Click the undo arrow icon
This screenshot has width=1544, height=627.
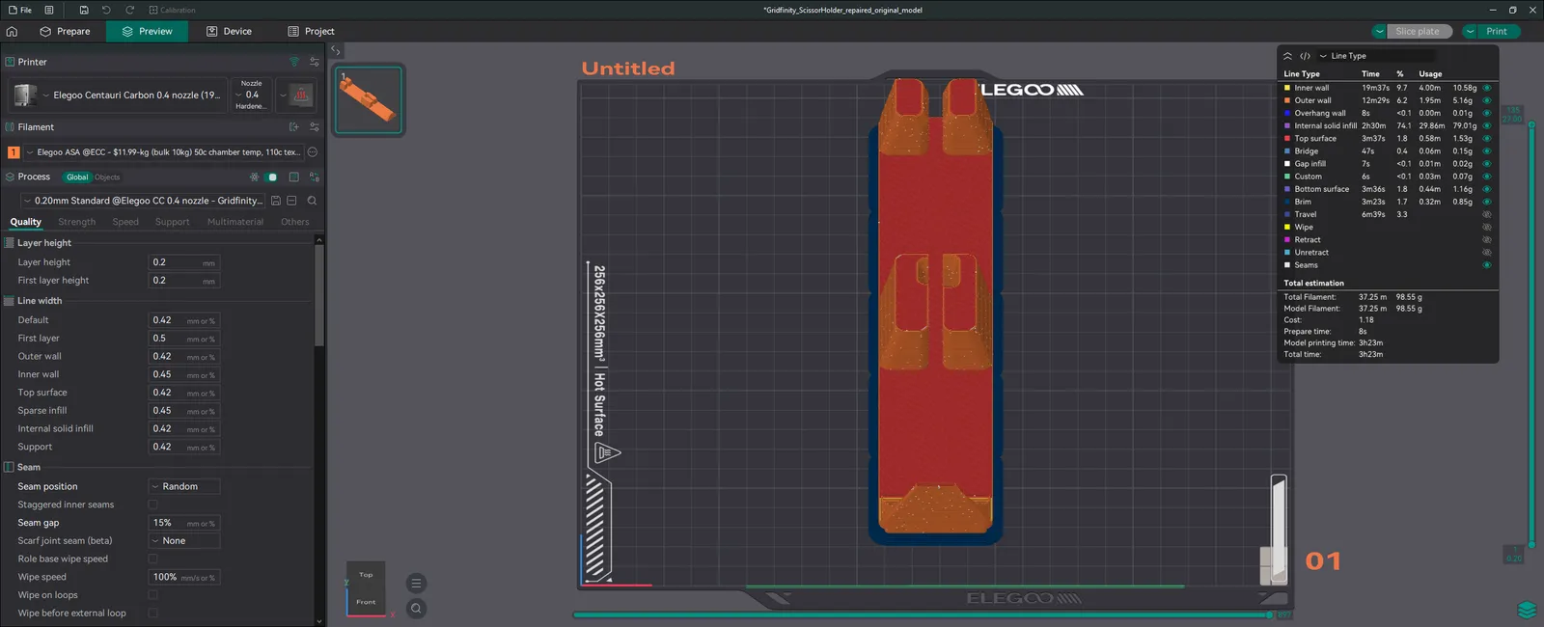point(106,10)
